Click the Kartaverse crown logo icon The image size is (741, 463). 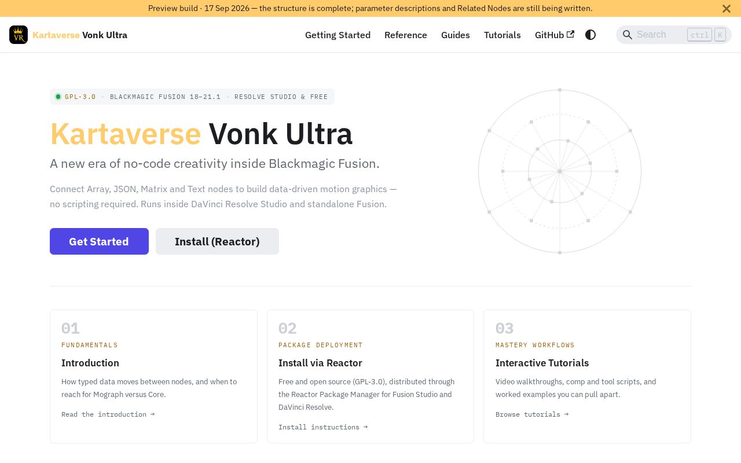tap(19, 35)
